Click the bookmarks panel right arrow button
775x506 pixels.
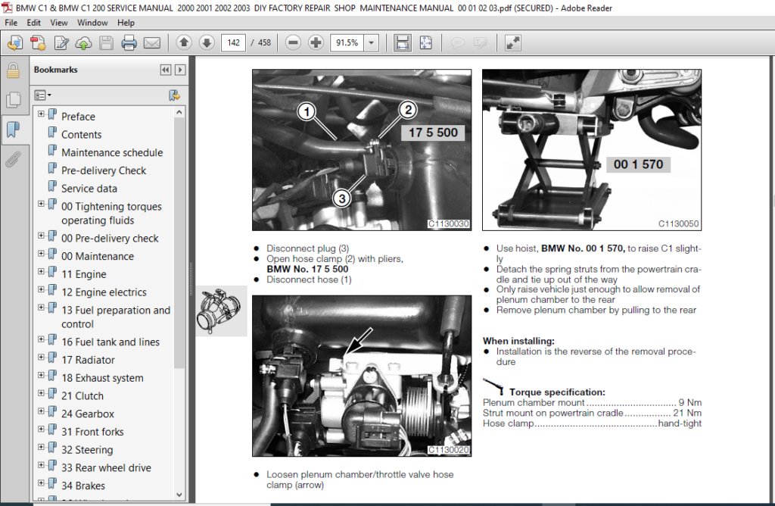[180, 70]
